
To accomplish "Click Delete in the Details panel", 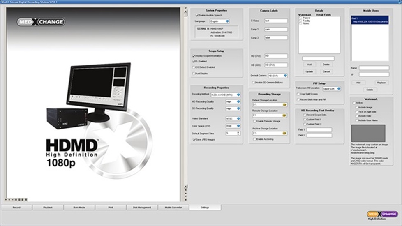I will coord(326,65).
